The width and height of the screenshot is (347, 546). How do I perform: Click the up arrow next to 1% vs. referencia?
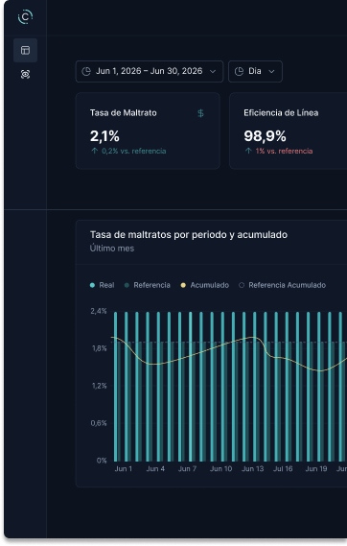248,151
